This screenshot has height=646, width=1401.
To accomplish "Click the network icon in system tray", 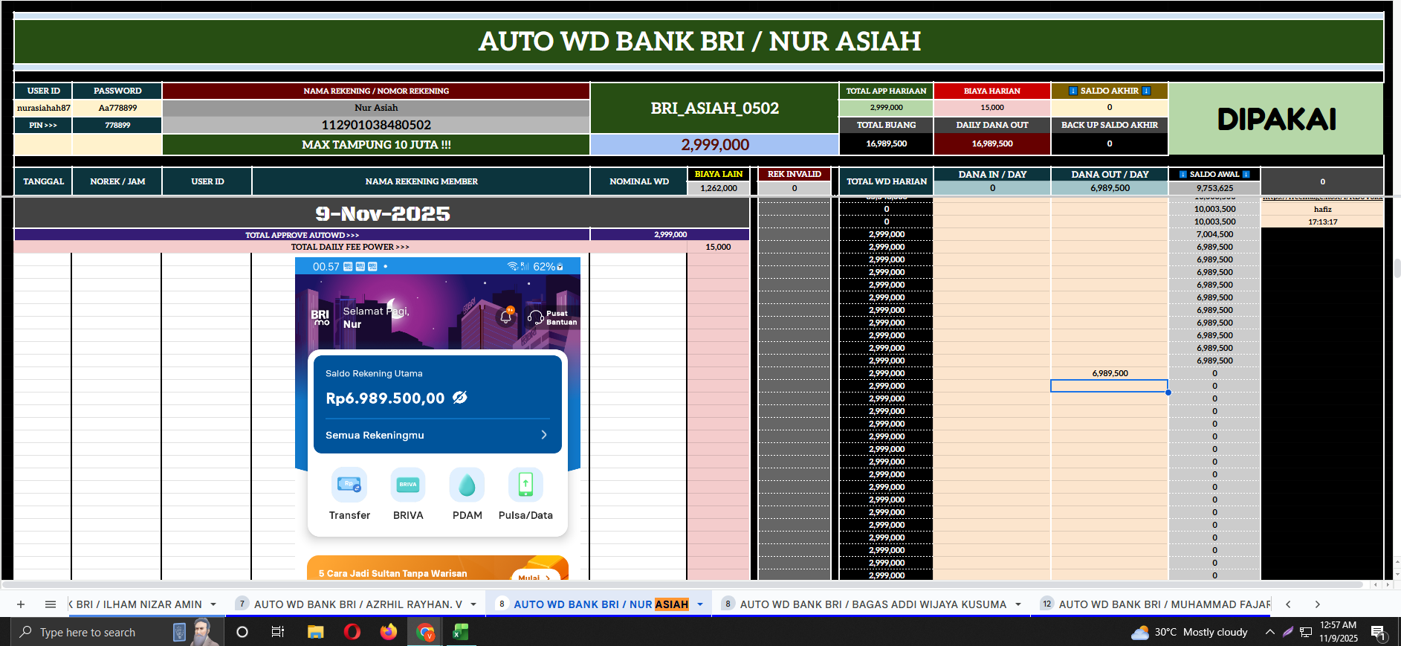I will pyautogui.click(x=1306, y=633).
